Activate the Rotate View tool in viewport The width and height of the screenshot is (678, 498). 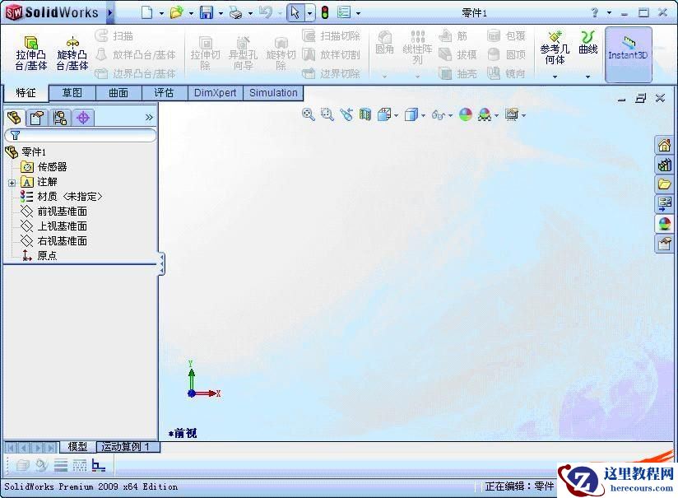(x=347, y=114)
